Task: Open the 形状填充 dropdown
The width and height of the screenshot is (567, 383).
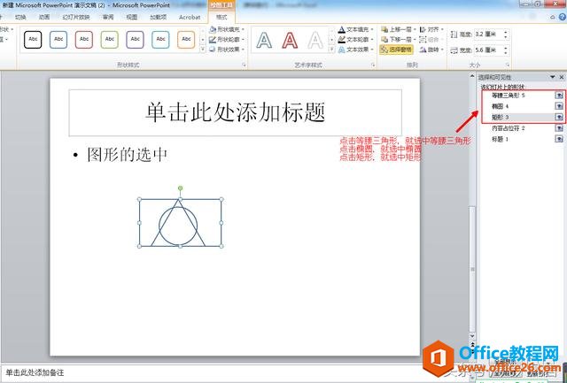Action: (x=228, y=29)
